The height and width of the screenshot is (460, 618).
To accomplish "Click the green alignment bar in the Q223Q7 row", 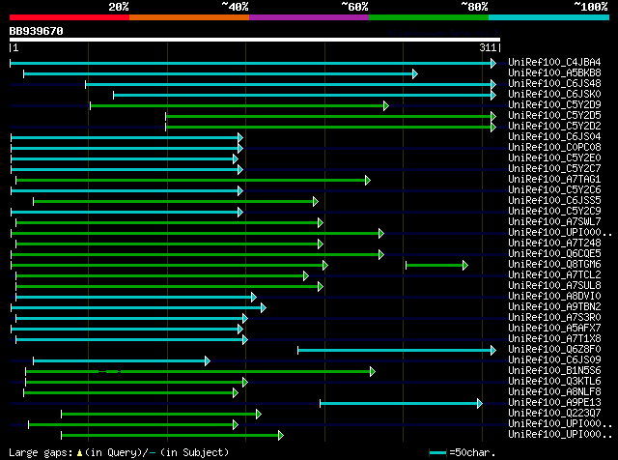I will pyautogui.click(x=161, y=415).
